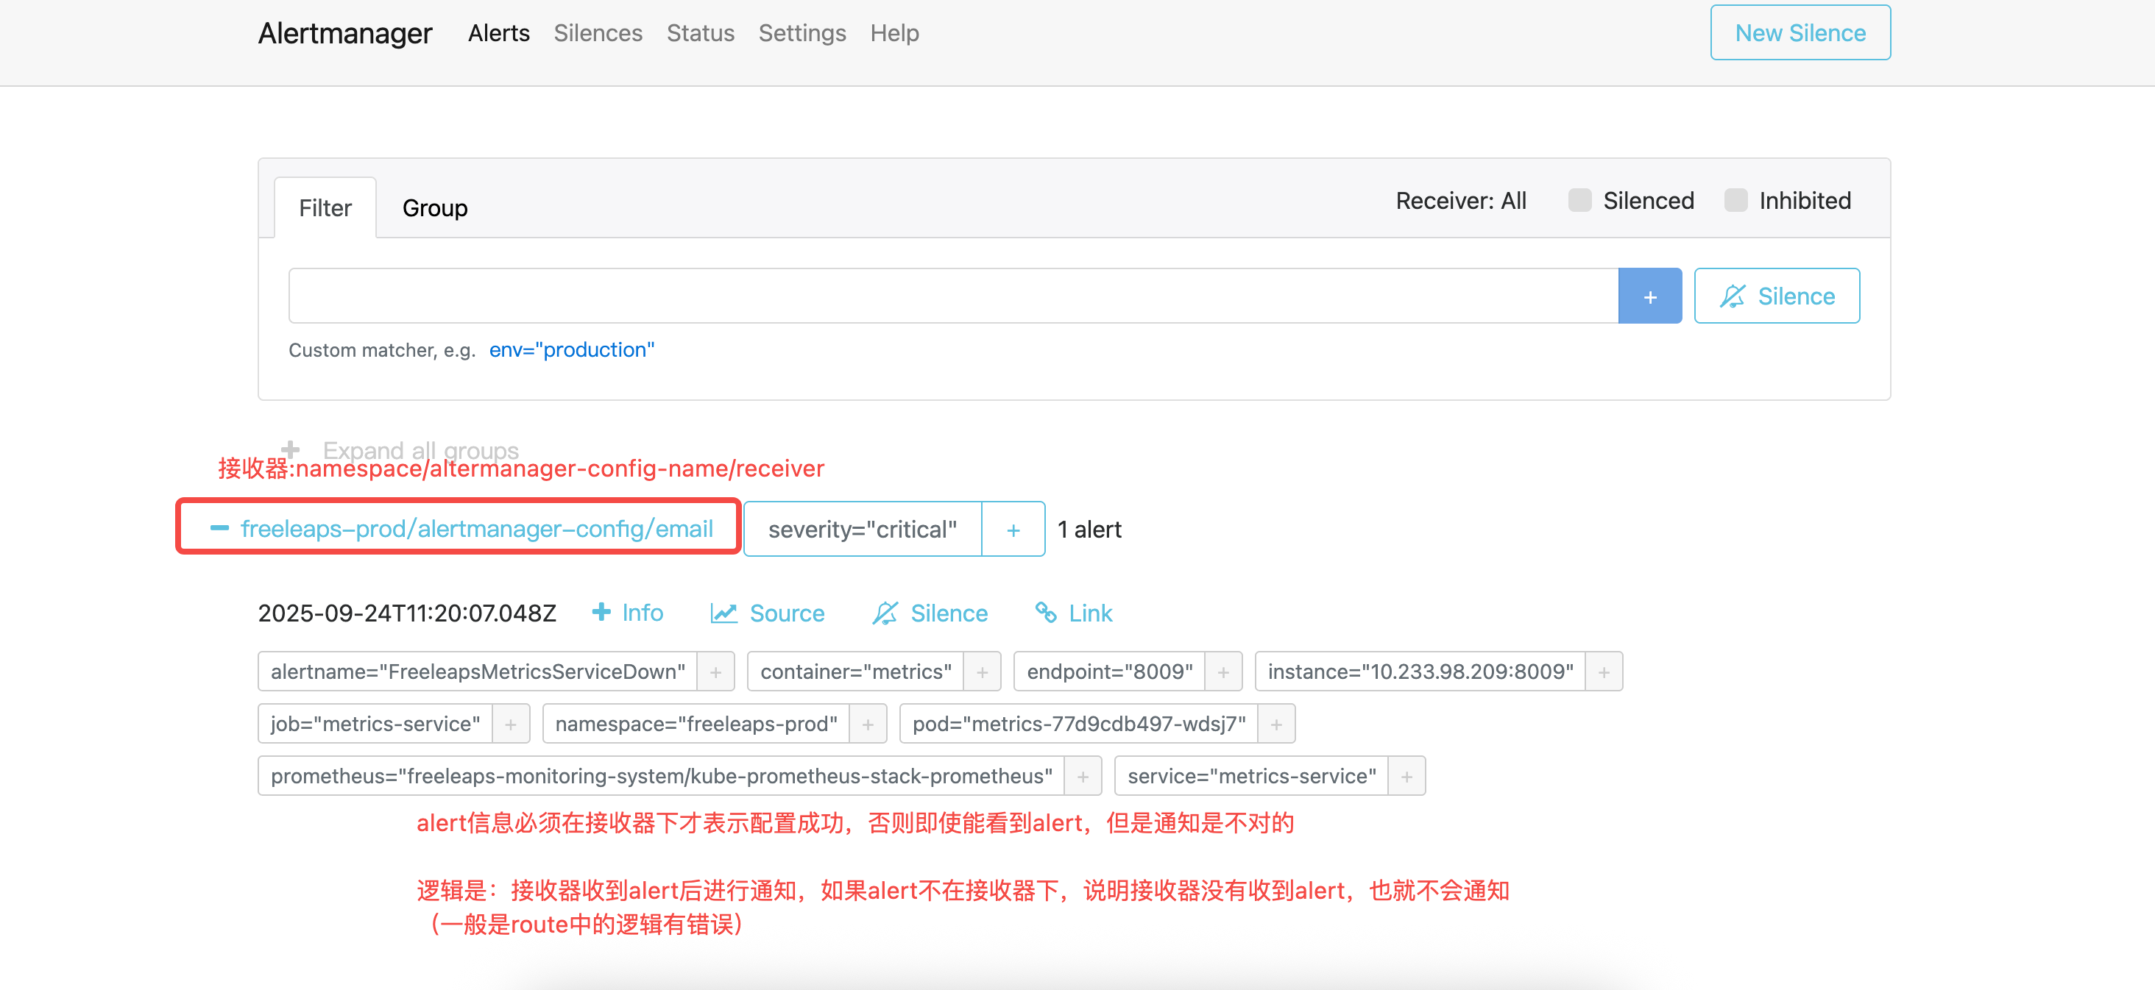2155x990 pixels.
Task: Toggle the Inhibited checkbox
Action: point(1736,201)
